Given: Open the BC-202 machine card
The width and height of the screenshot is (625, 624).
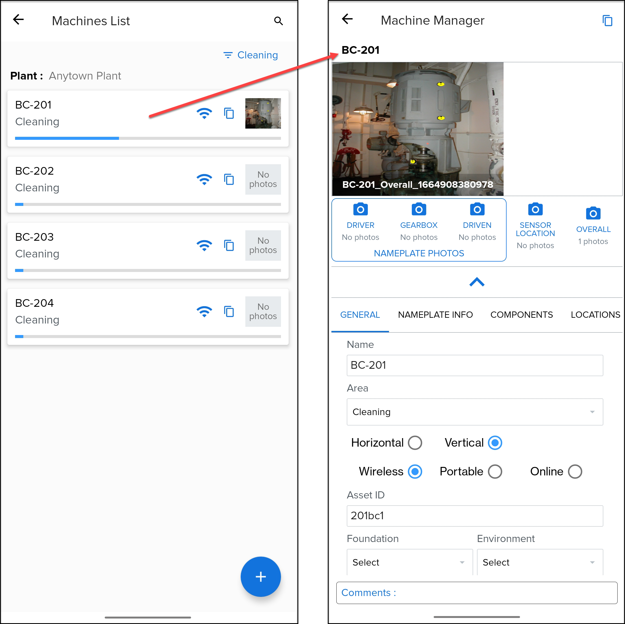Looking at the screenshot, I should (x=148, y=185).
